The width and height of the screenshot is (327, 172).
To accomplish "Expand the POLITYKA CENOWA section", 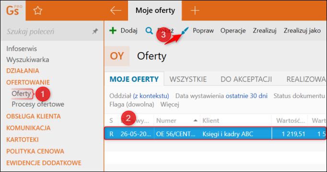I will point(35,151).
